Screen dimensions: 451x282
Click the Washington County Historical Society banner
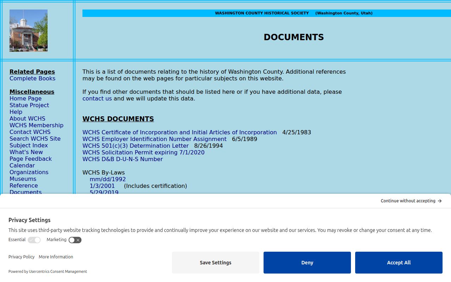pyautogui.click(x=267, y=13)
